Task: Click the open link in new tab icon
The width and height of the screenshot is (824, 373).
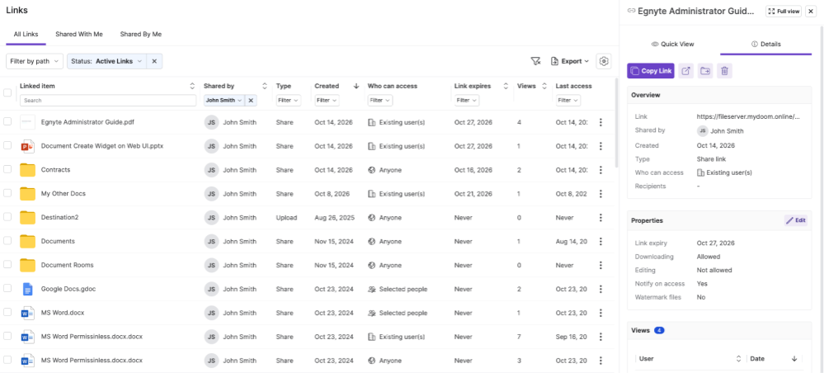Action: [x=685, y=71]
